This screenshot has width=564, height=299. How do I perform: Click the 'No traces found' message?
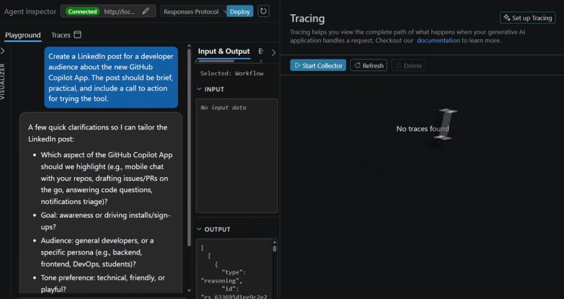point(422,129)
